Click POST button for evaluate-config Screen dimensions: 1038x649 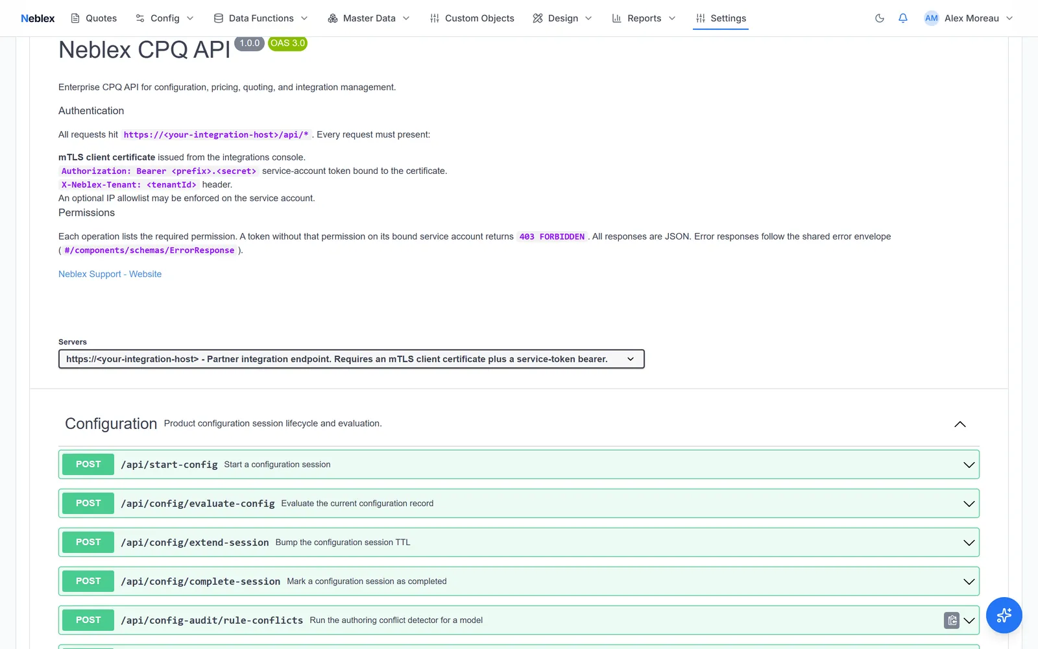coord(88,504)
